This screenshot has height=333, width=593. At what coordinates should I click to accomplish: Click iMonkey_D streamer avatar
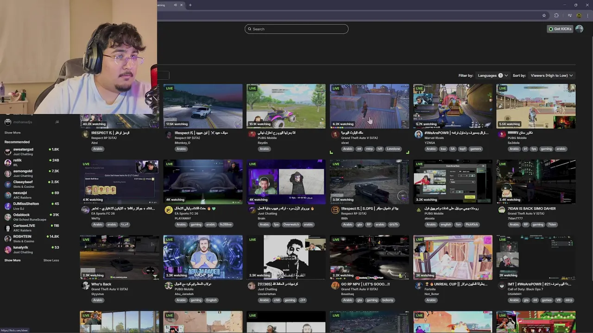coord(169,134)
